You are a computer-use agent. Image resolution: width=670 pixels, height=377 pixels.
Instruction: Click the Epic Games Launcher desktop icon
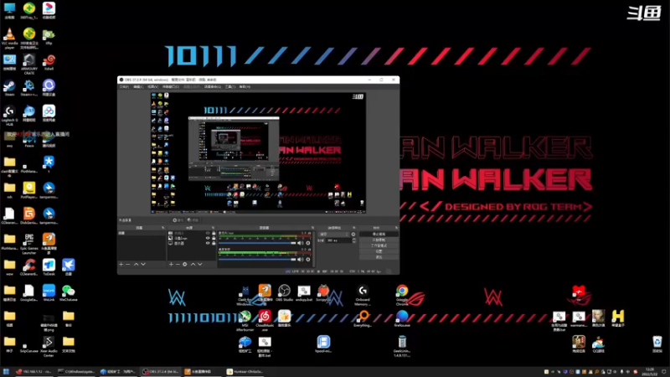pos(29,244)
